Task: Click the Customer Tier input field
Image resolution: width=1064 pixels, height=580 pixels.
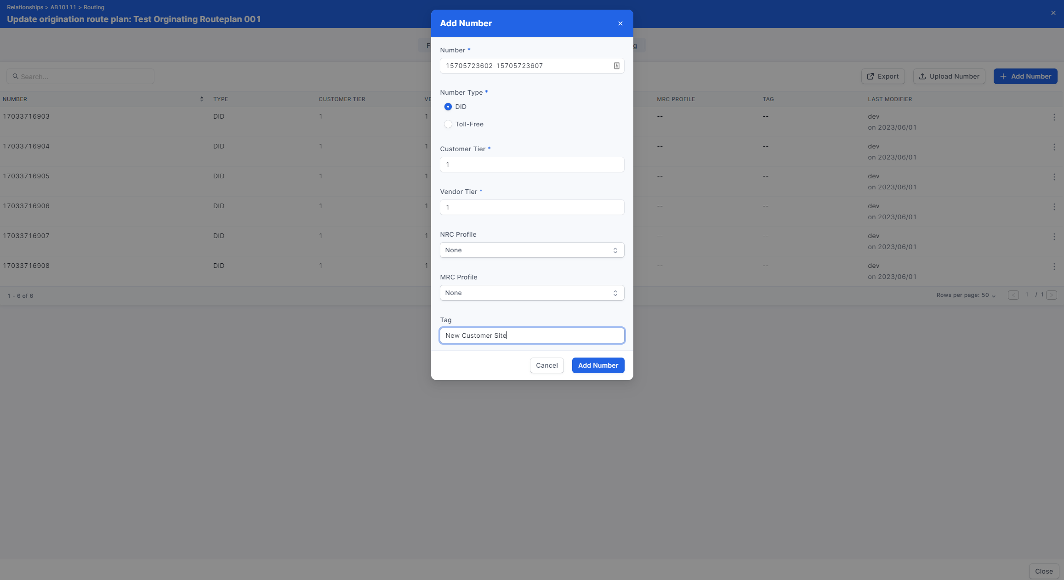Action: pyautogui.click(x=532, y=165)
